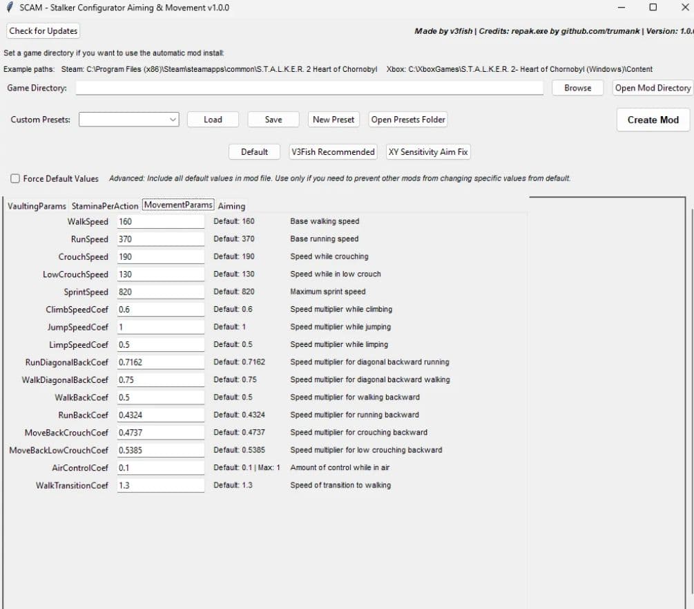Apply the V3Fish Recommended preset

tap(333, 152)
